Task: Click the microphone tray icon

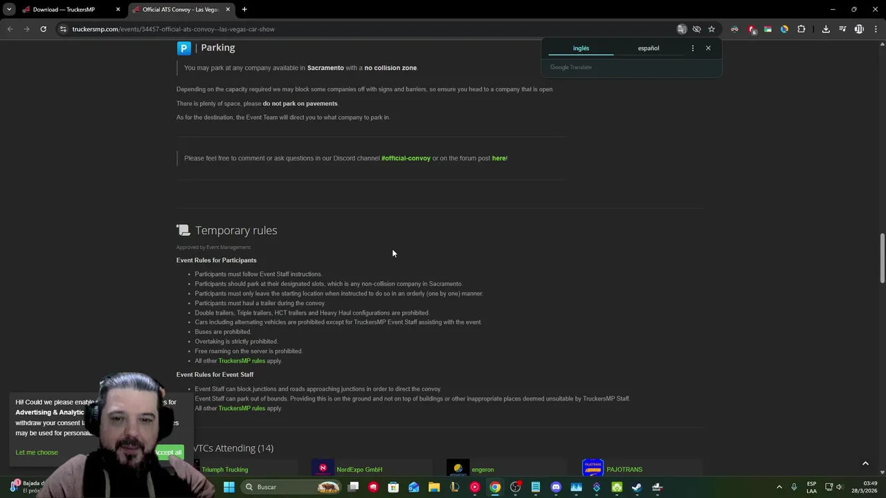Action: (x=794, y=487)
